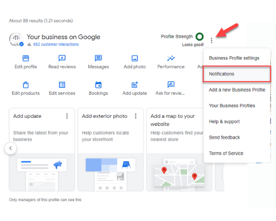Click the Edit profile label
The image size is (276, 221).
[x=26, y=67]
